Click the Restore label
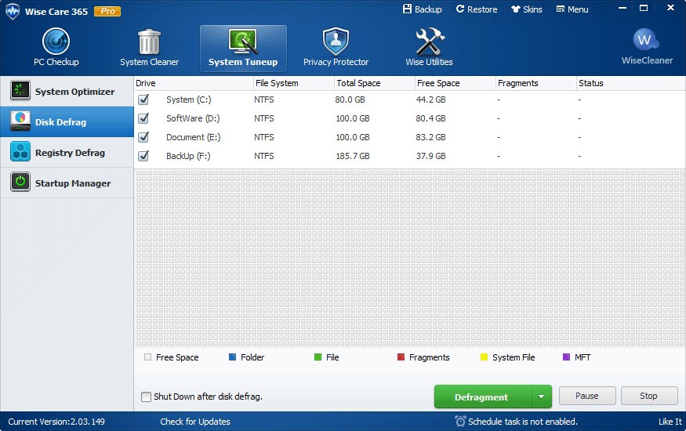The height and width of the screenshot is (431, 686). pos(482,9)
